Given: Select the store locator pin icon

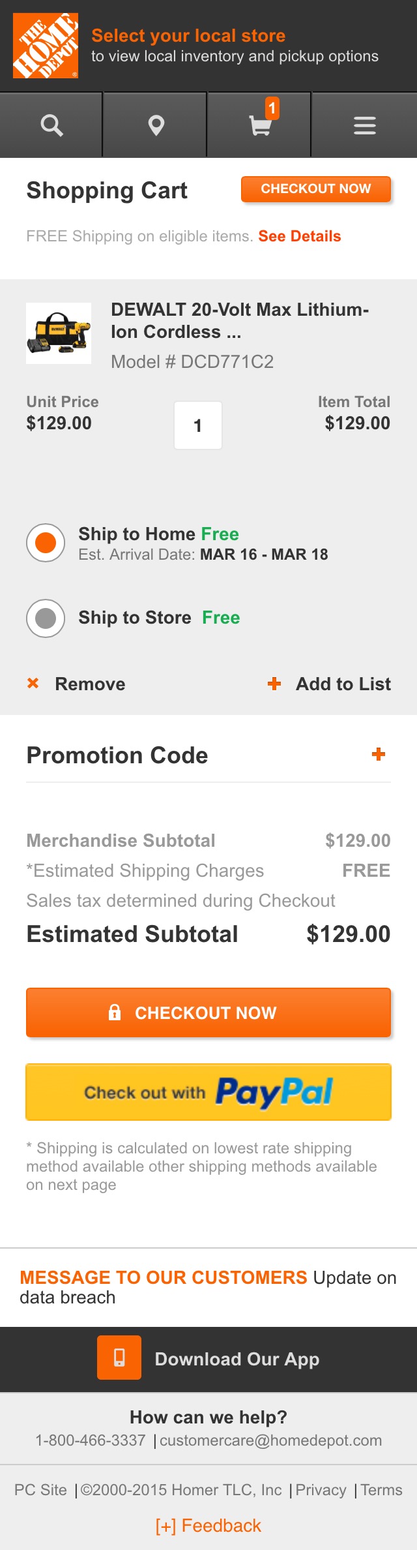Looking at the screenshot, I should [156, 125].
